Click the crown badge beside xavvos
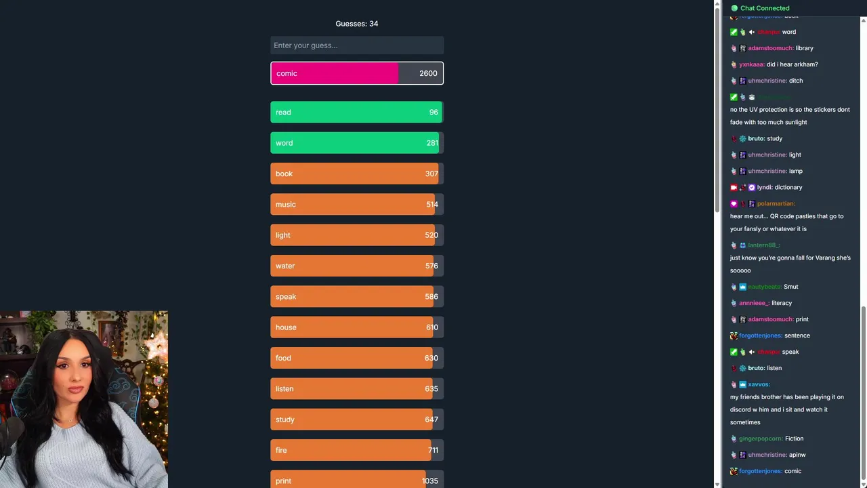This screenshot has width=867, height=488. (742, 385)
